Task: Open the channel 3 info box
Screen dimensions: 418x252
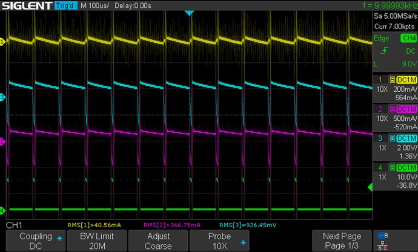Action: [x=395, y=147]
